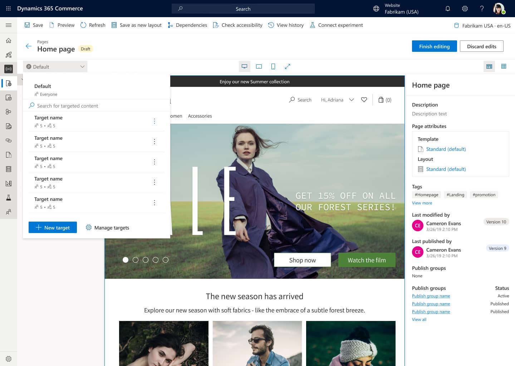Click the Watch the film button

[x=367, y=260]
